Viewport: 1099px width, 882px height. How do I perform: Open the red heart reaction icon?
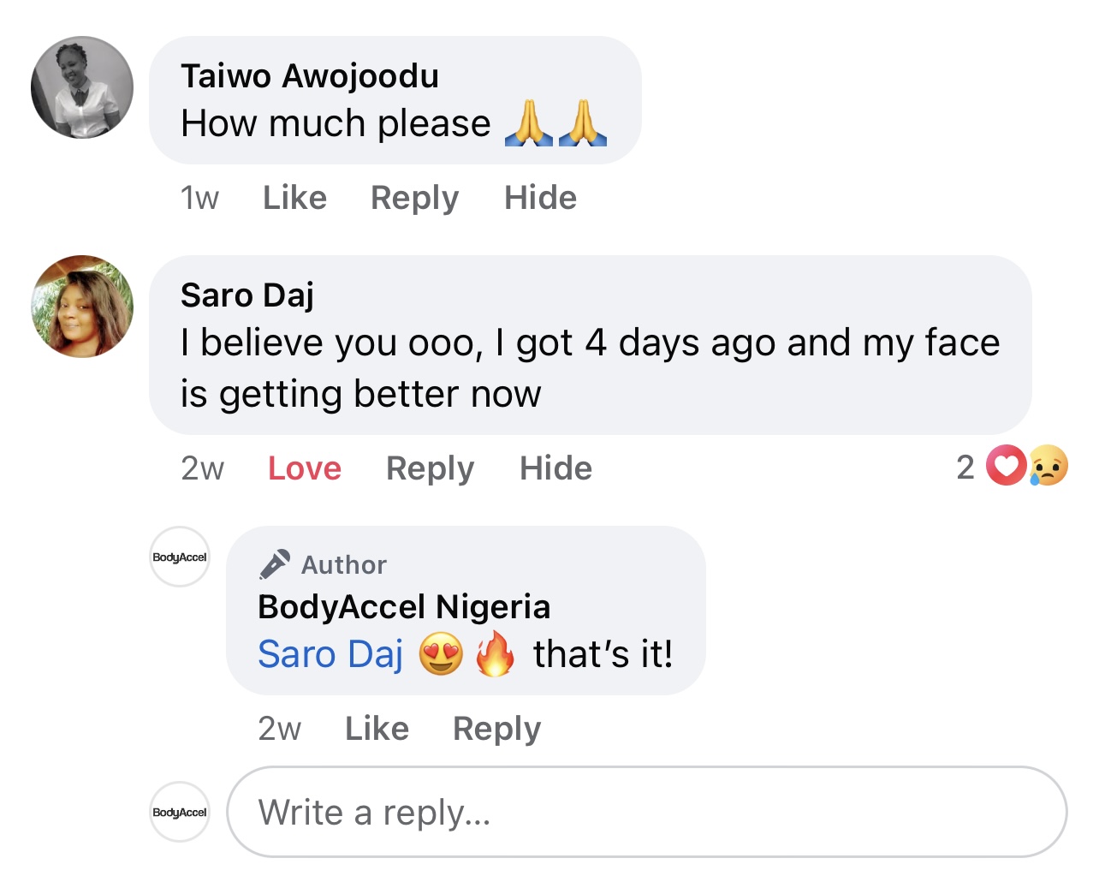tap(1006, 467)
